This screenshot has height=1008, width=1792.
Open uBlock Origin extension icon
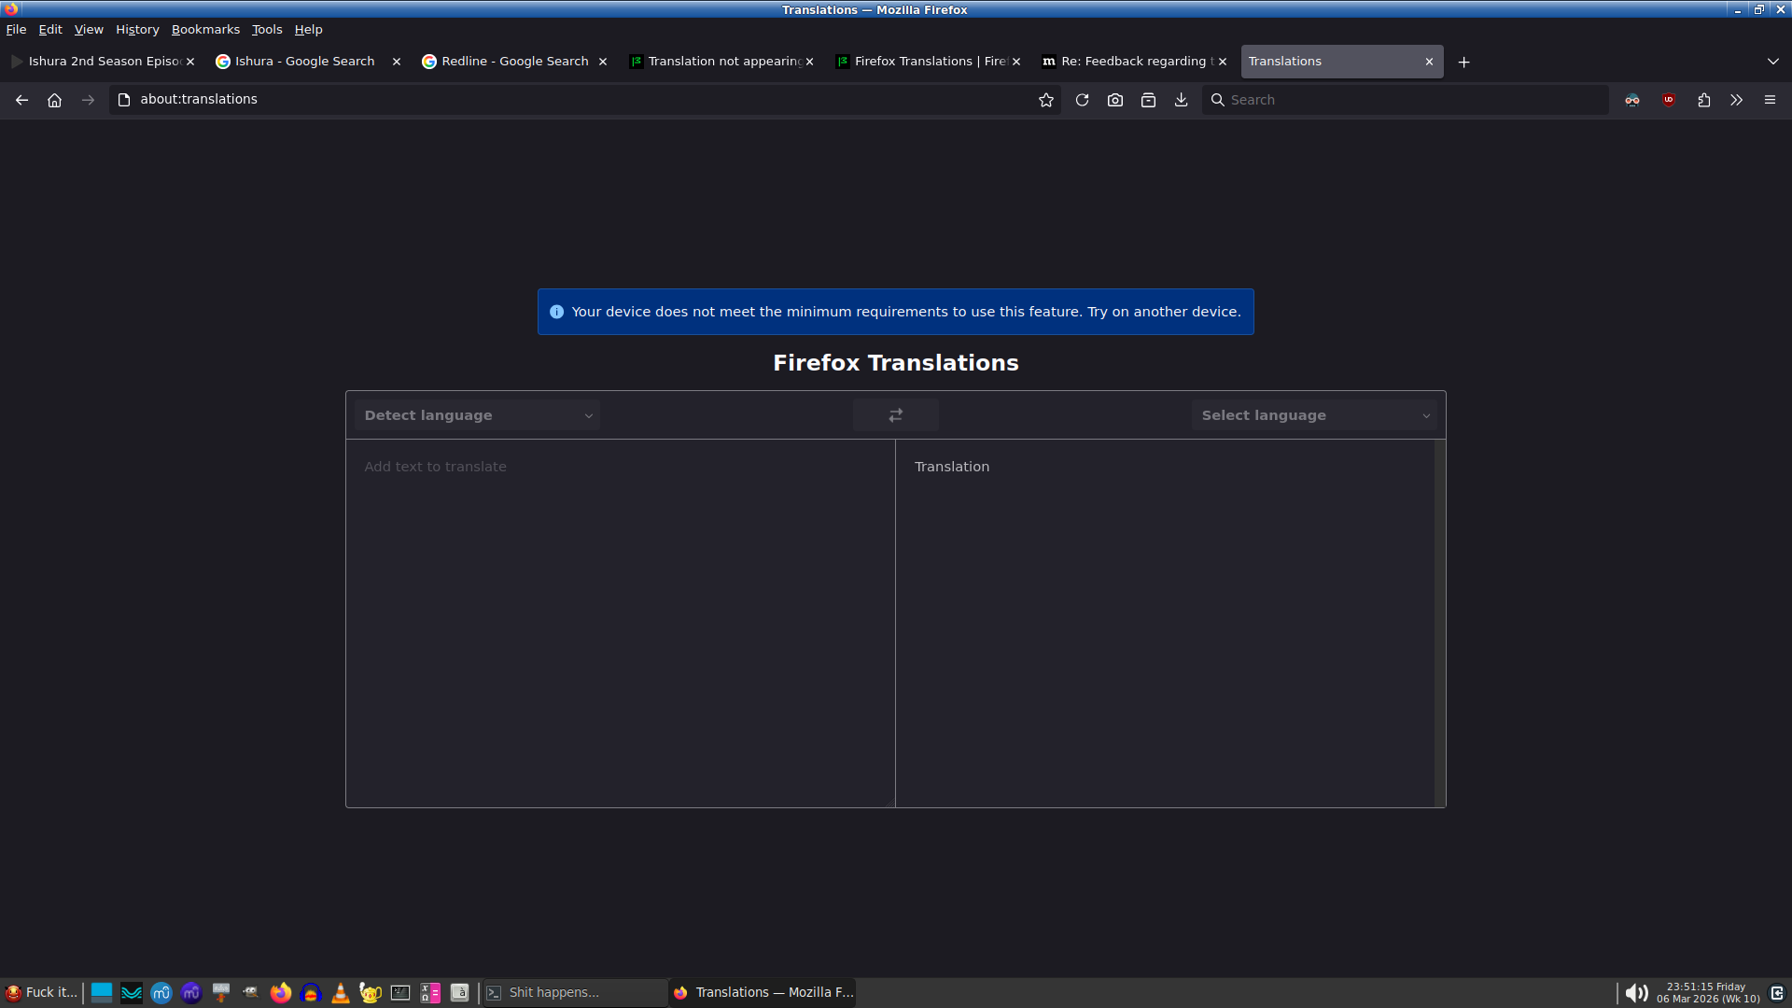tap(1669, 100)
